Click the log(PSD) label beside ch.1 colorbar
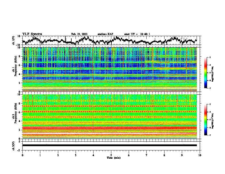The width and height of the screenshot is (225, 174). (213, 74)
